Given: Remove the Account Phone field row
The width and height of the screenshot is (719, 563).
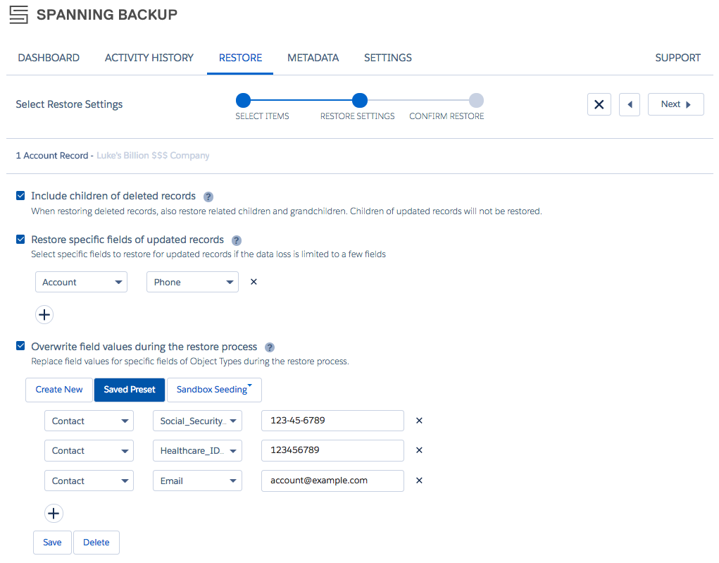Looking at the screenshot, I should point(253,281).
